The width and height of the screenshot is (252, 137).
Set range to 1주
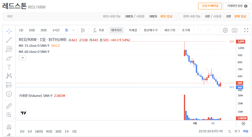(67, 131)
